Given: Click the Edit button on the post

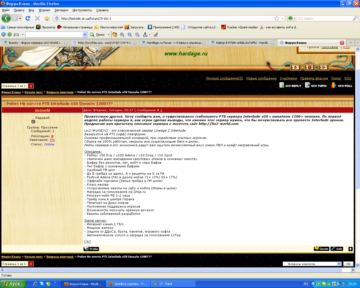Looking at the screenshot, I should click(337, 249).
